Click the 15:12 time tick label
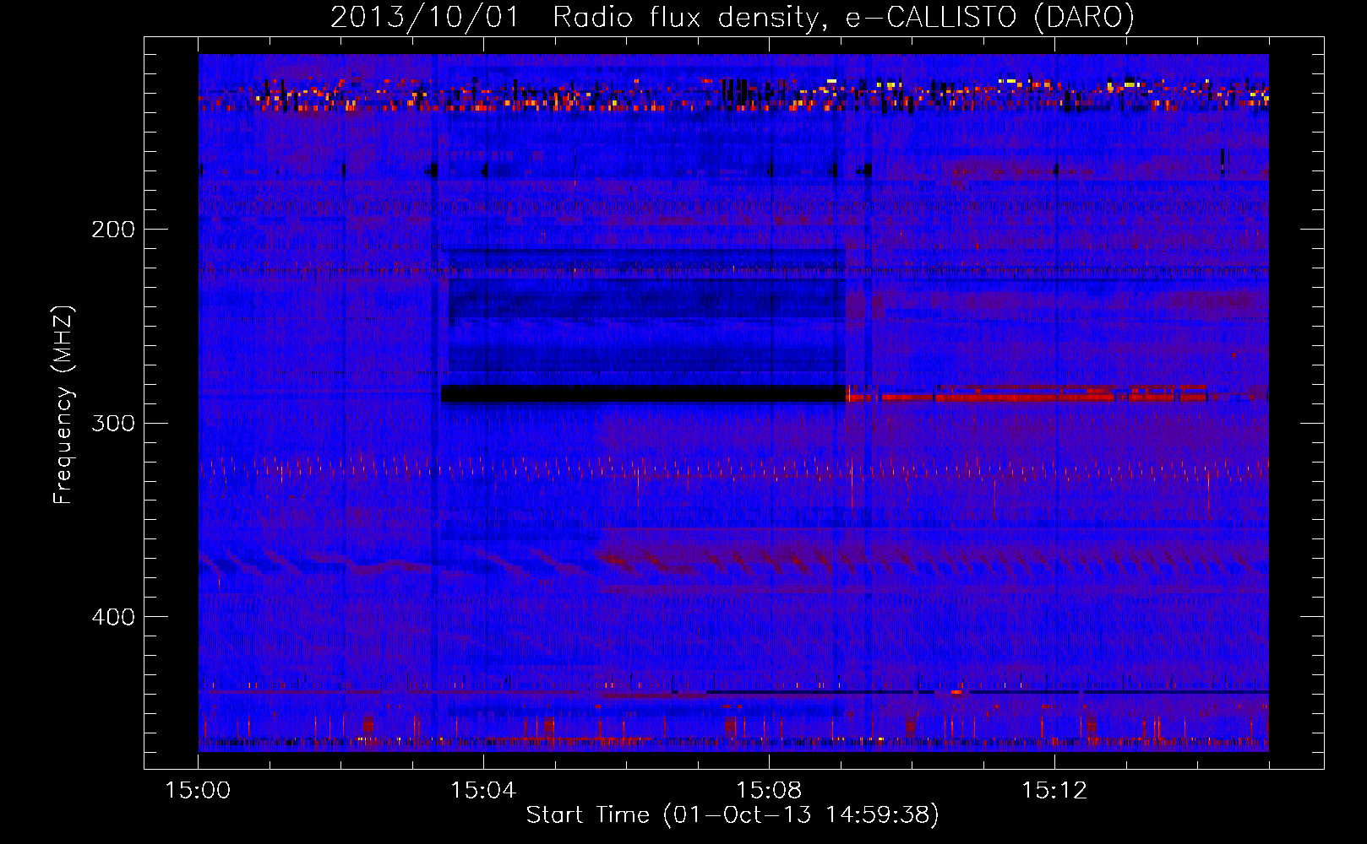This screenshot has height=844, width=1367. coord(1054,791)
